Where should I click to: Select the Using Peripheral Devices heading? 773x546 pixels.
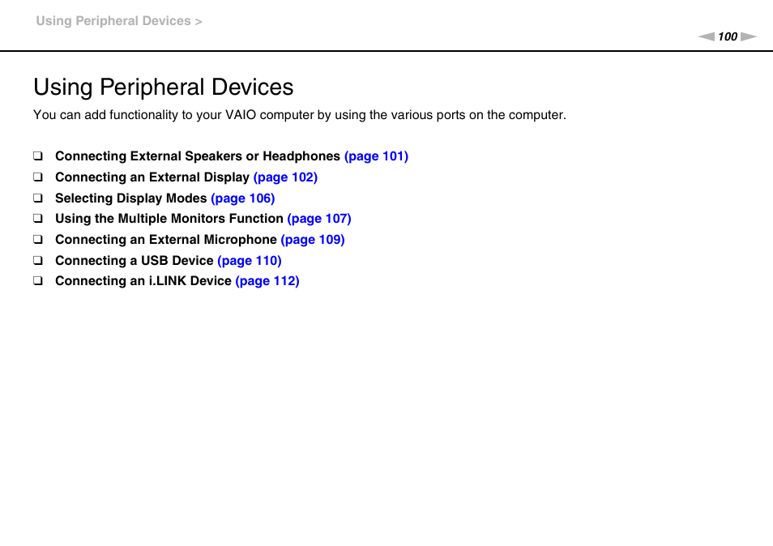click(163, 87)
